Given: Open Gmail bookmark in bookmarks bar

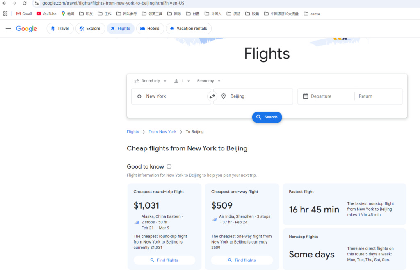Looking at the screenshot, I should click(24, 14).
